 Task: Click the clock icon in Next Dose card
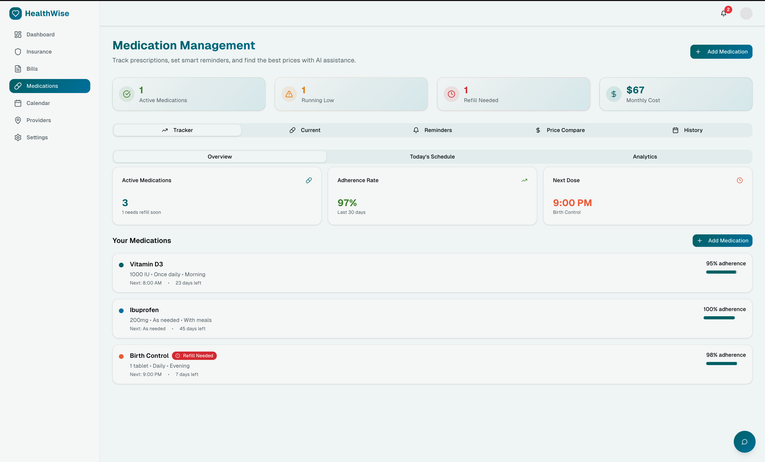click(x=739, y=180)
